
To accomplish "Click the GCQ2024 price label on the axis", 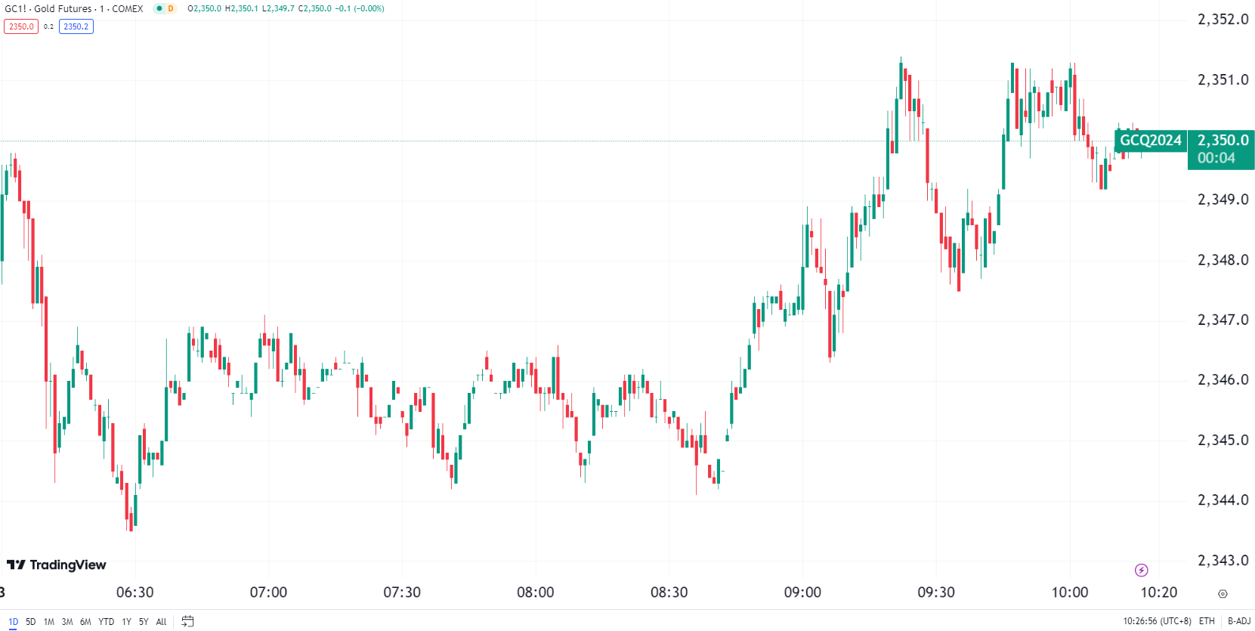I will (1150, 141).
